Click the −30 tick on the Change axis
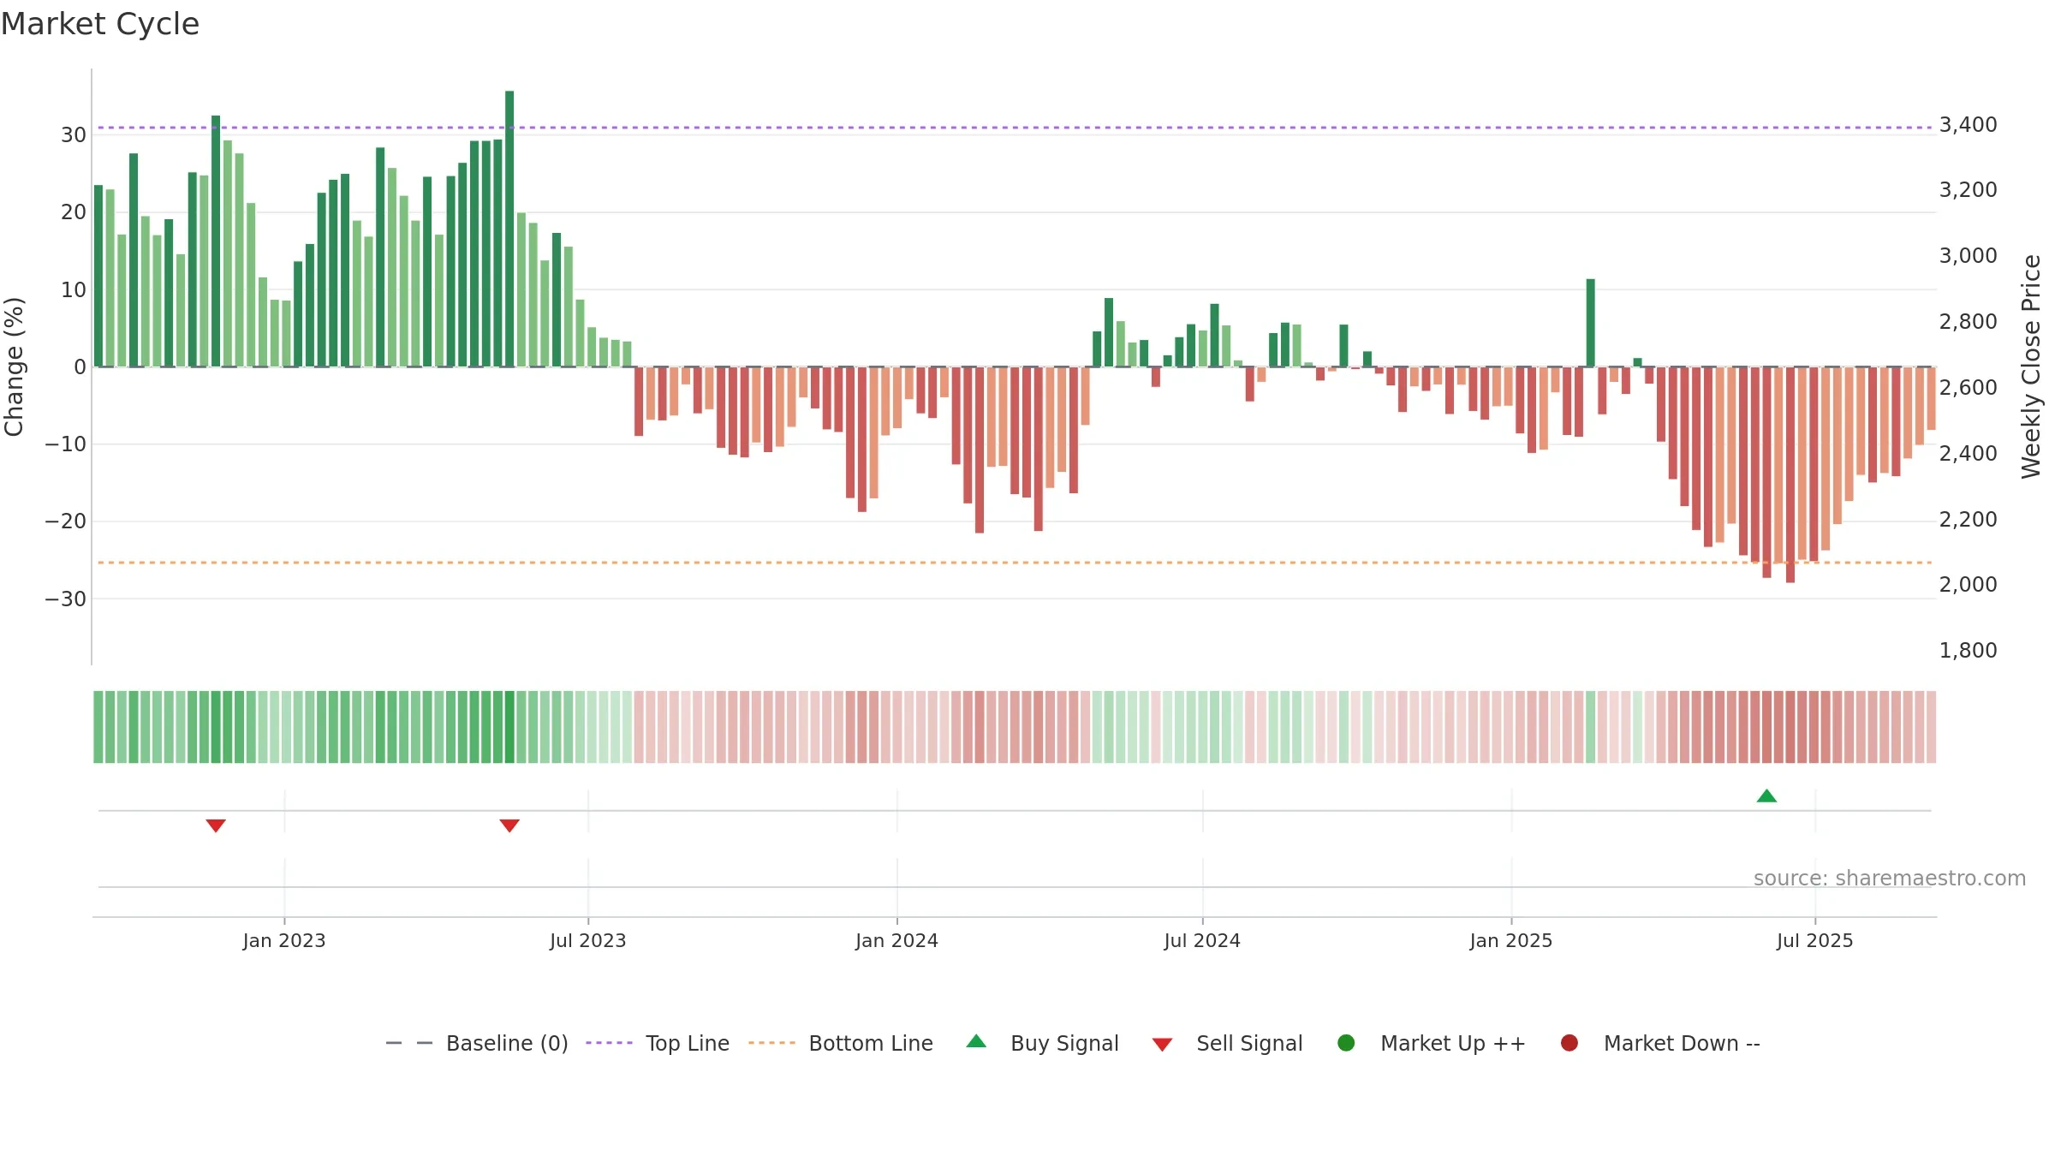This screenshot has width=2055, height=1156. [x=66, y=599]
